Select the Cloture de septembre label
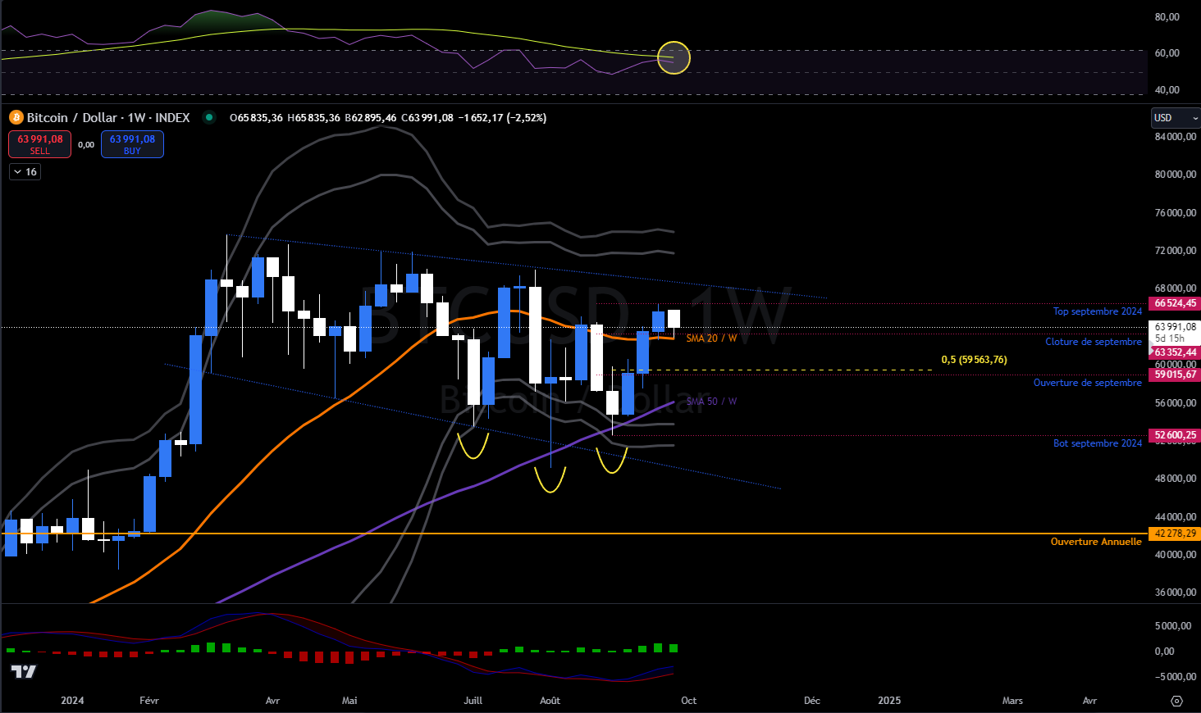The height and width of the screenshot is (713, 1201). (x=1093, y=342)
